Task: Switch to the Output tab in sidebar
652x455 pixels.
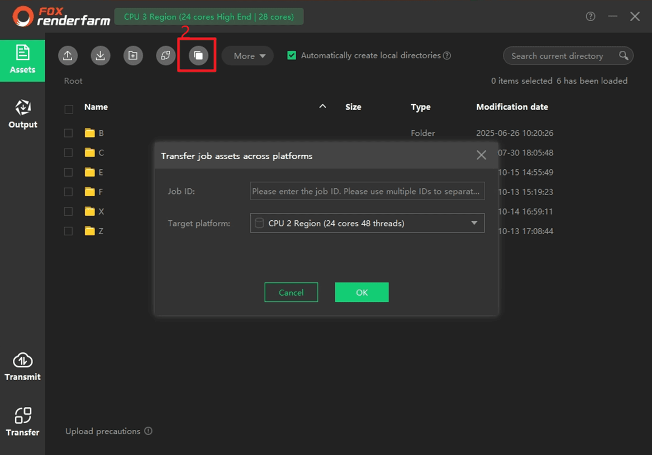Action: [22, 113]
